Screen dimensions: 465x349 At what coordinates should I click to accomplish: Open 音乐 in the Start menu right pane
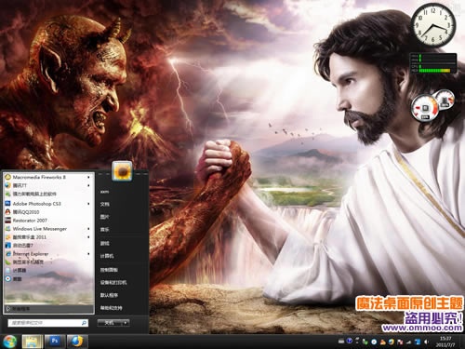coord(104,230)
